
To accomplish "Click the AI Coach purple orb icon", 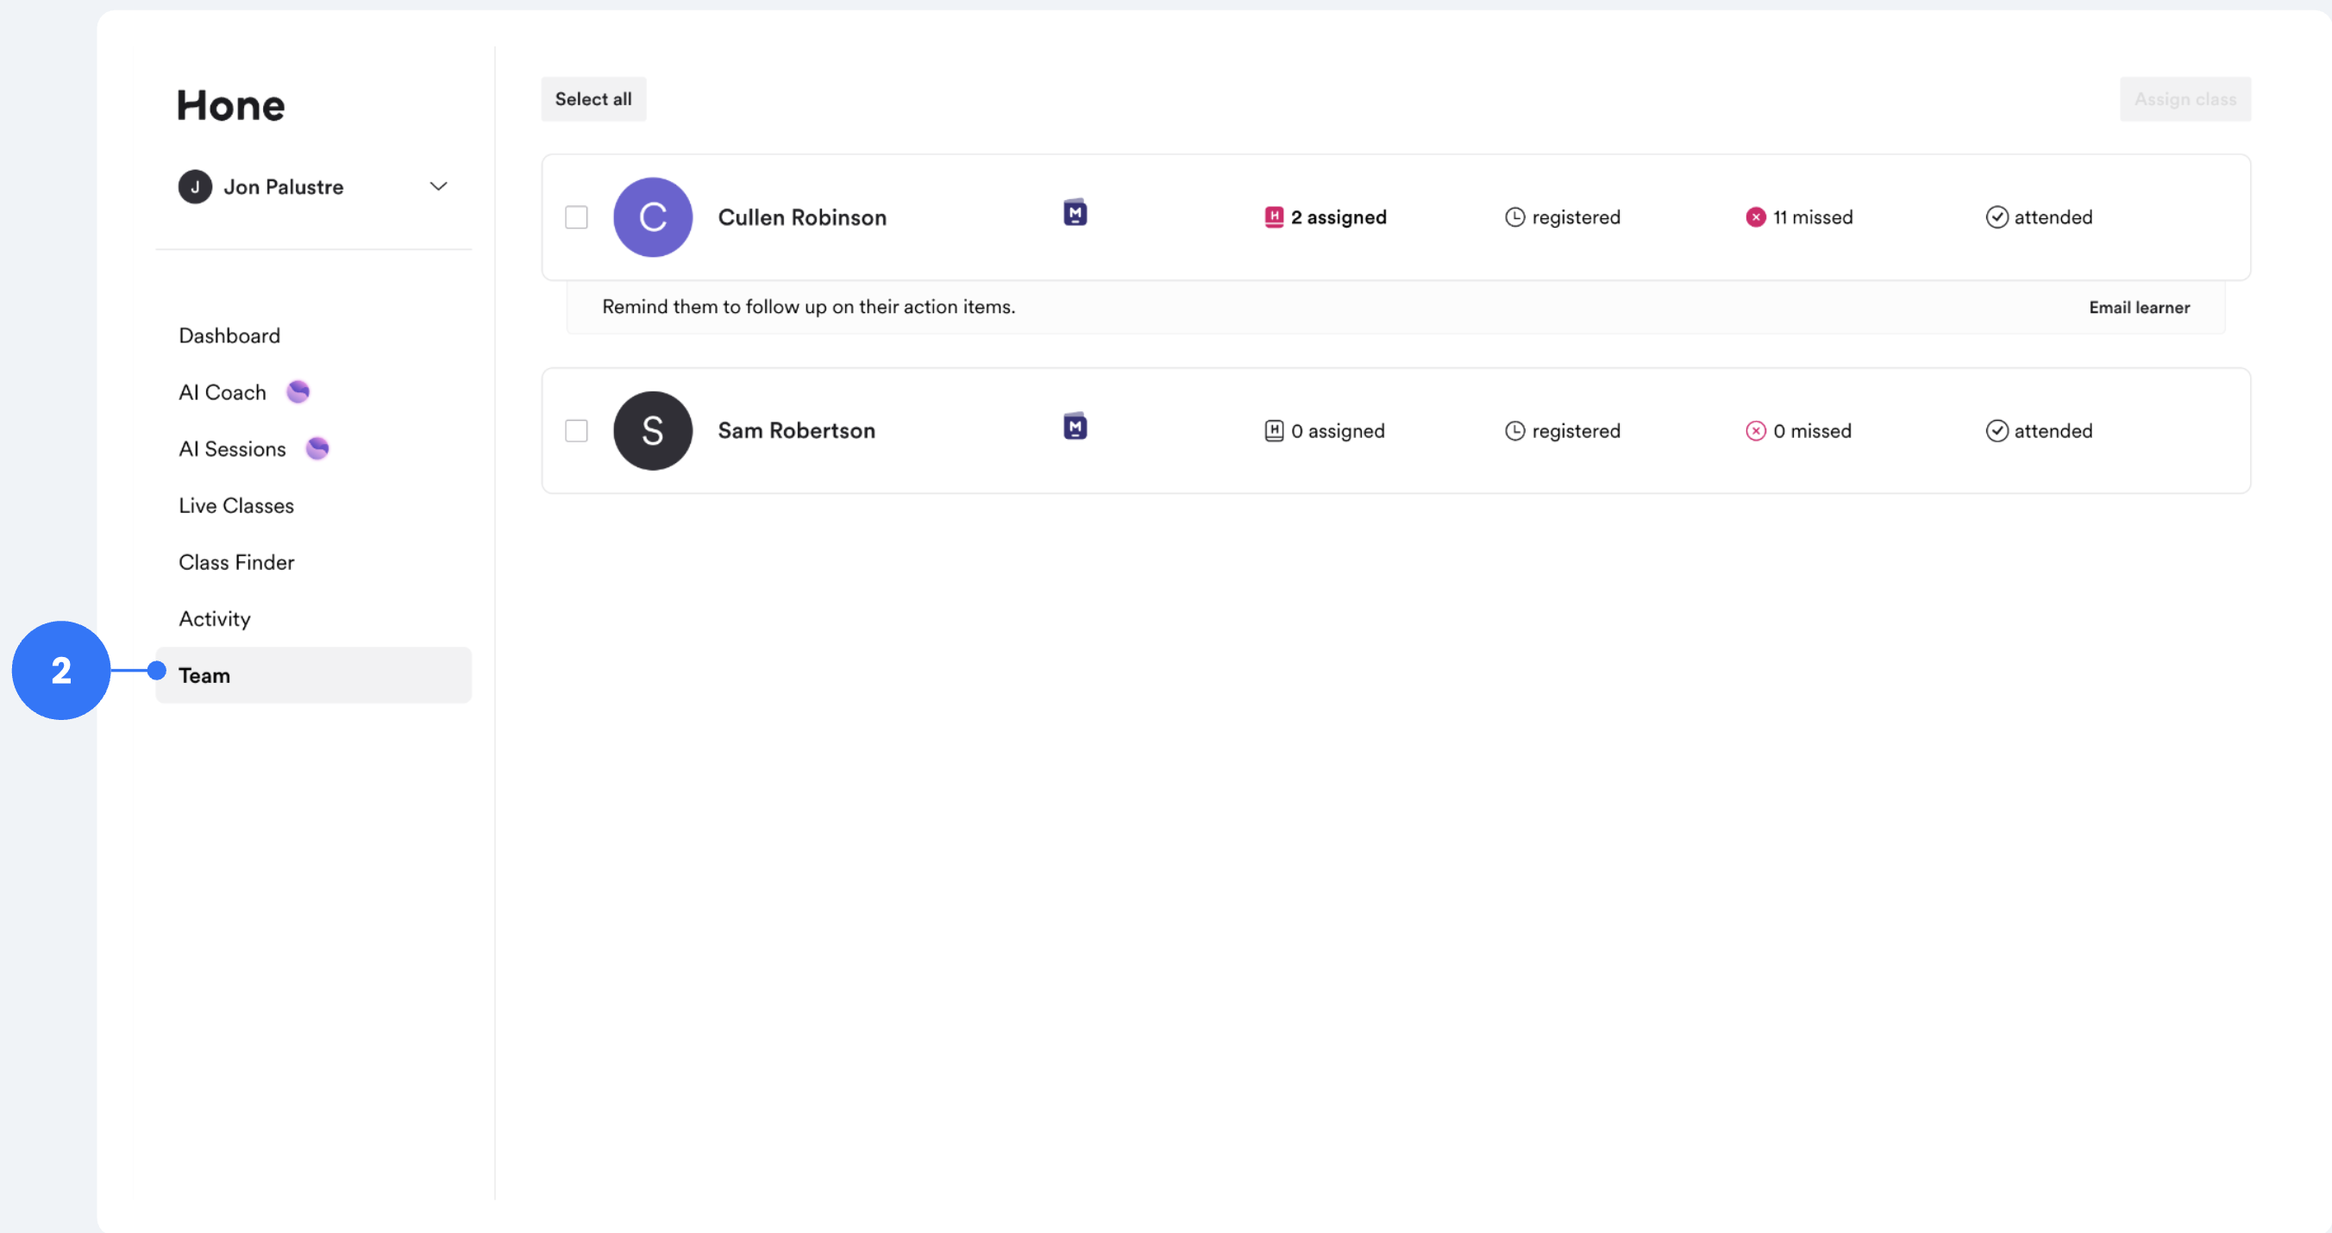I will coord(298,392).
